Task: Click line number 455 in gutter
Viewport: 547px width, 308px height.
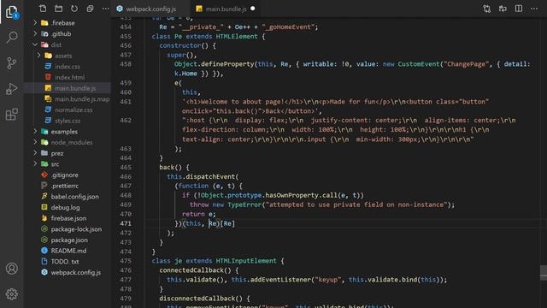Action: pyautogui.click(x=126, y=36)
